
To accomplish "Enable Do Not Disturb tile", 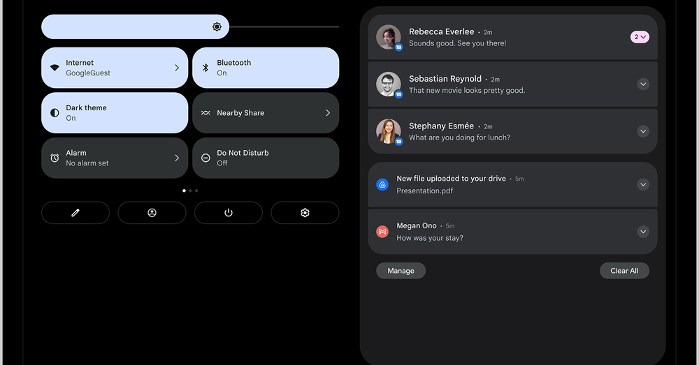I will pyautogui.click(x=266, y=158).
